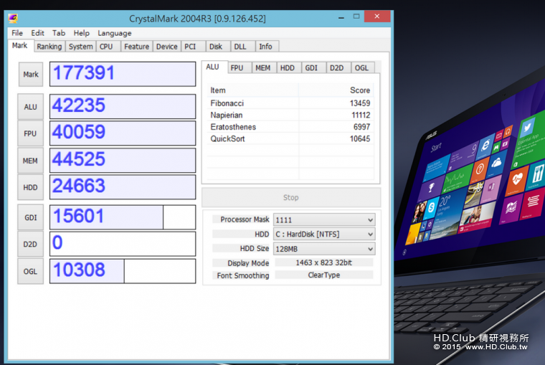Run the ALU benchmark button
545x365 pixels.
(31, 107)
